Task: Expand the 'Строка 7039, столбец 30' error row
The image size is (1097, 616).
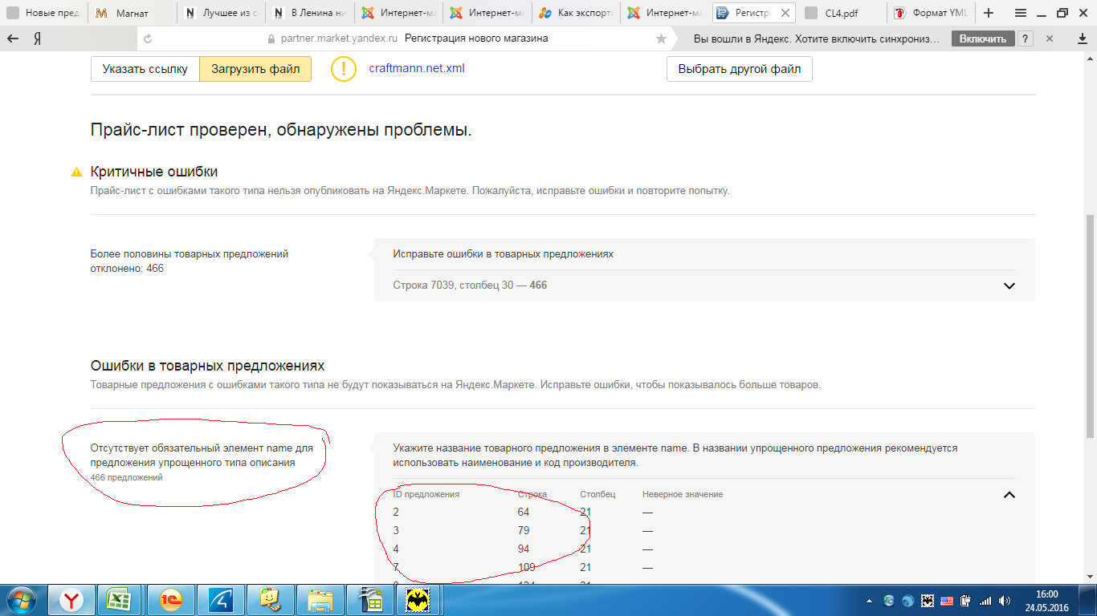Action: coord(1009,286)
